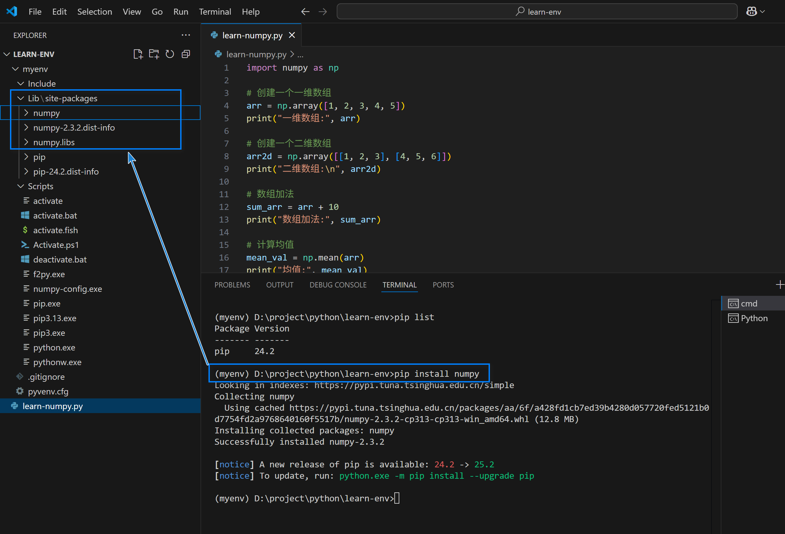Collapse all folders in Explorer
Screen dimensions: 785x534
(x=186, y=54)
